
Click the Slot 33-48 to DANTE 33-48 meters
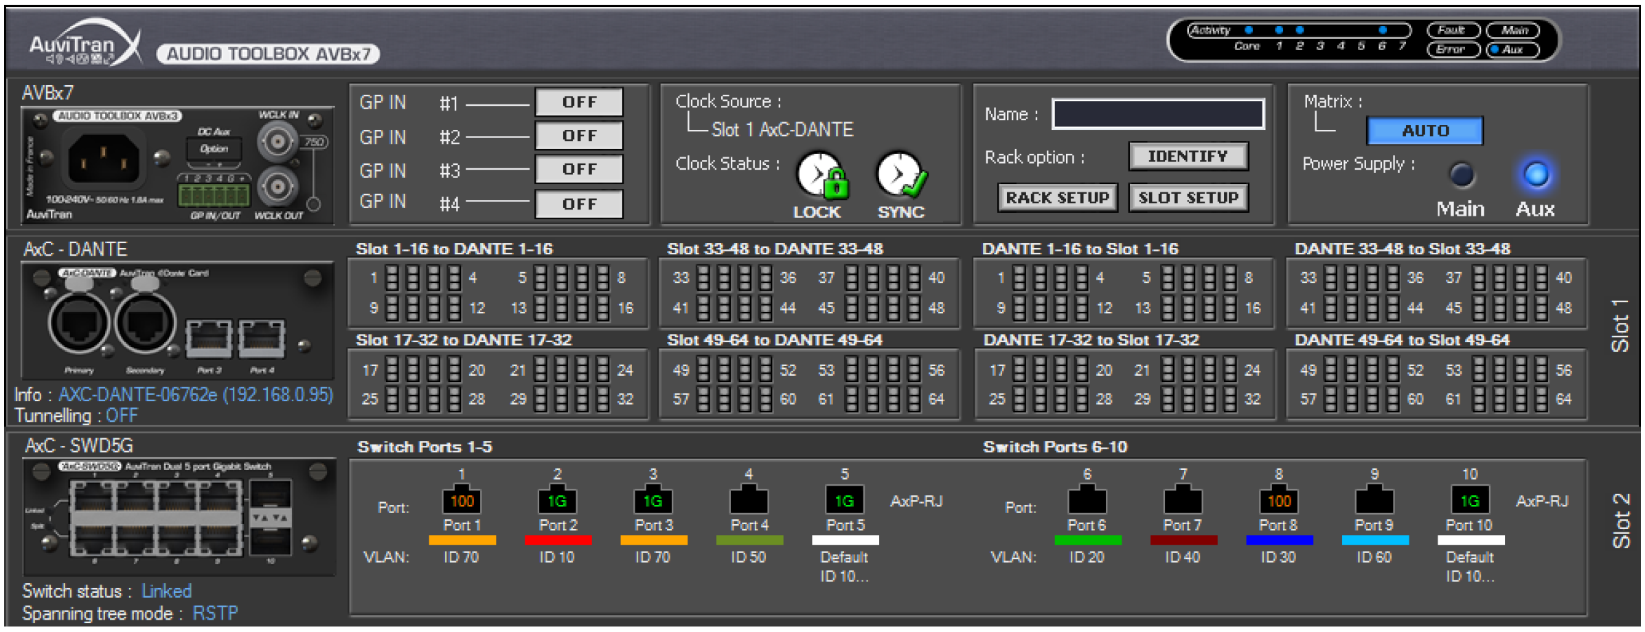(x=809, y=293)
